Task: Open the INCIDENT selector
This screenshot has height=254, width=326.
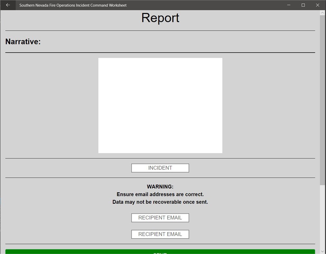Action: 160,168
